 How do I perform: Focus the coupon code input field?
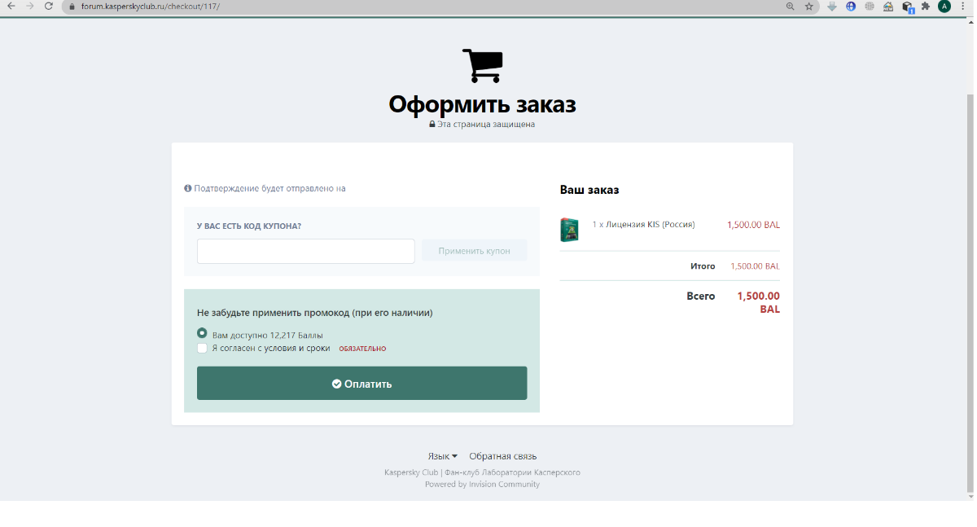[306, 251]
